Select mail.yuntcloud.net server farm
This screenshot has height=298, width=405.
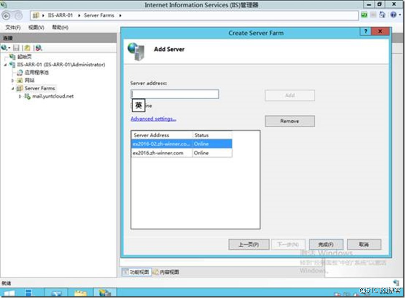tap(53, 96)
